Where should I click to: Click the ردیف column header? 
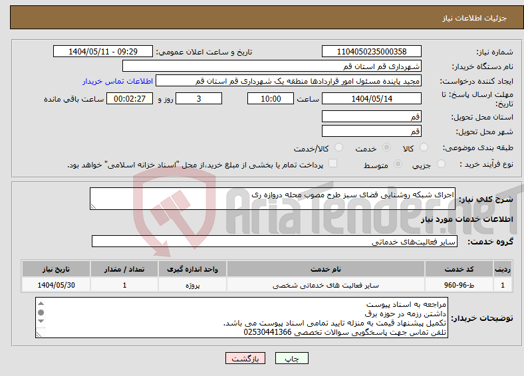click(503, 269)
